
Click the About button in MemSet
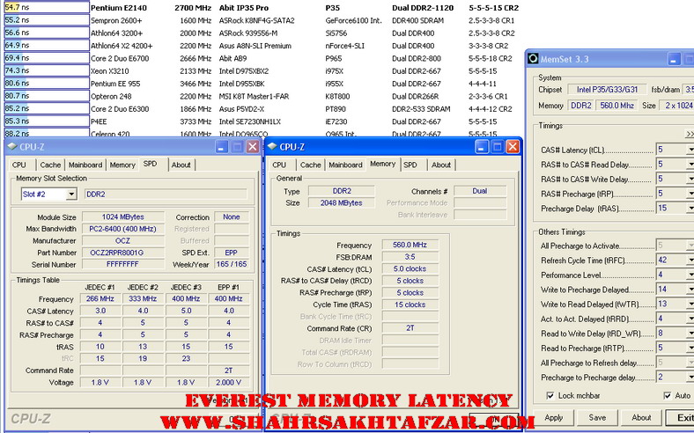[x=641, y=417]
